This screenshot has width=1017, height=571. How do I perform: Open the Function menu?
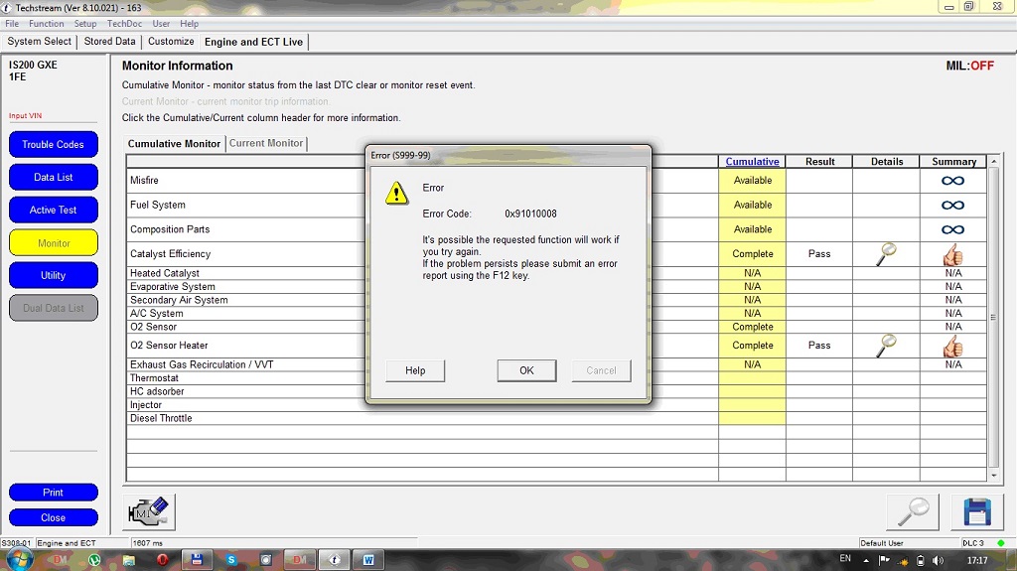coord(47,24)
